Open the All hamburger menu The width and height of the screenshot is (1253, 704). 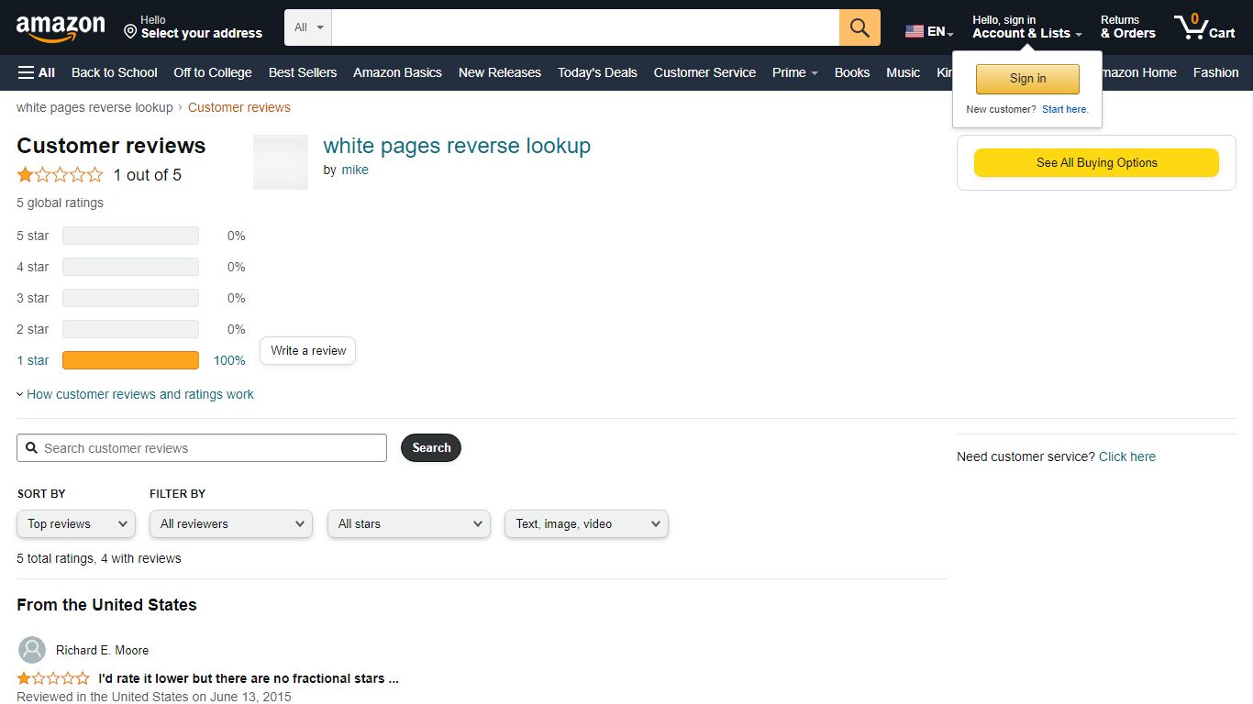pos(37,72)
